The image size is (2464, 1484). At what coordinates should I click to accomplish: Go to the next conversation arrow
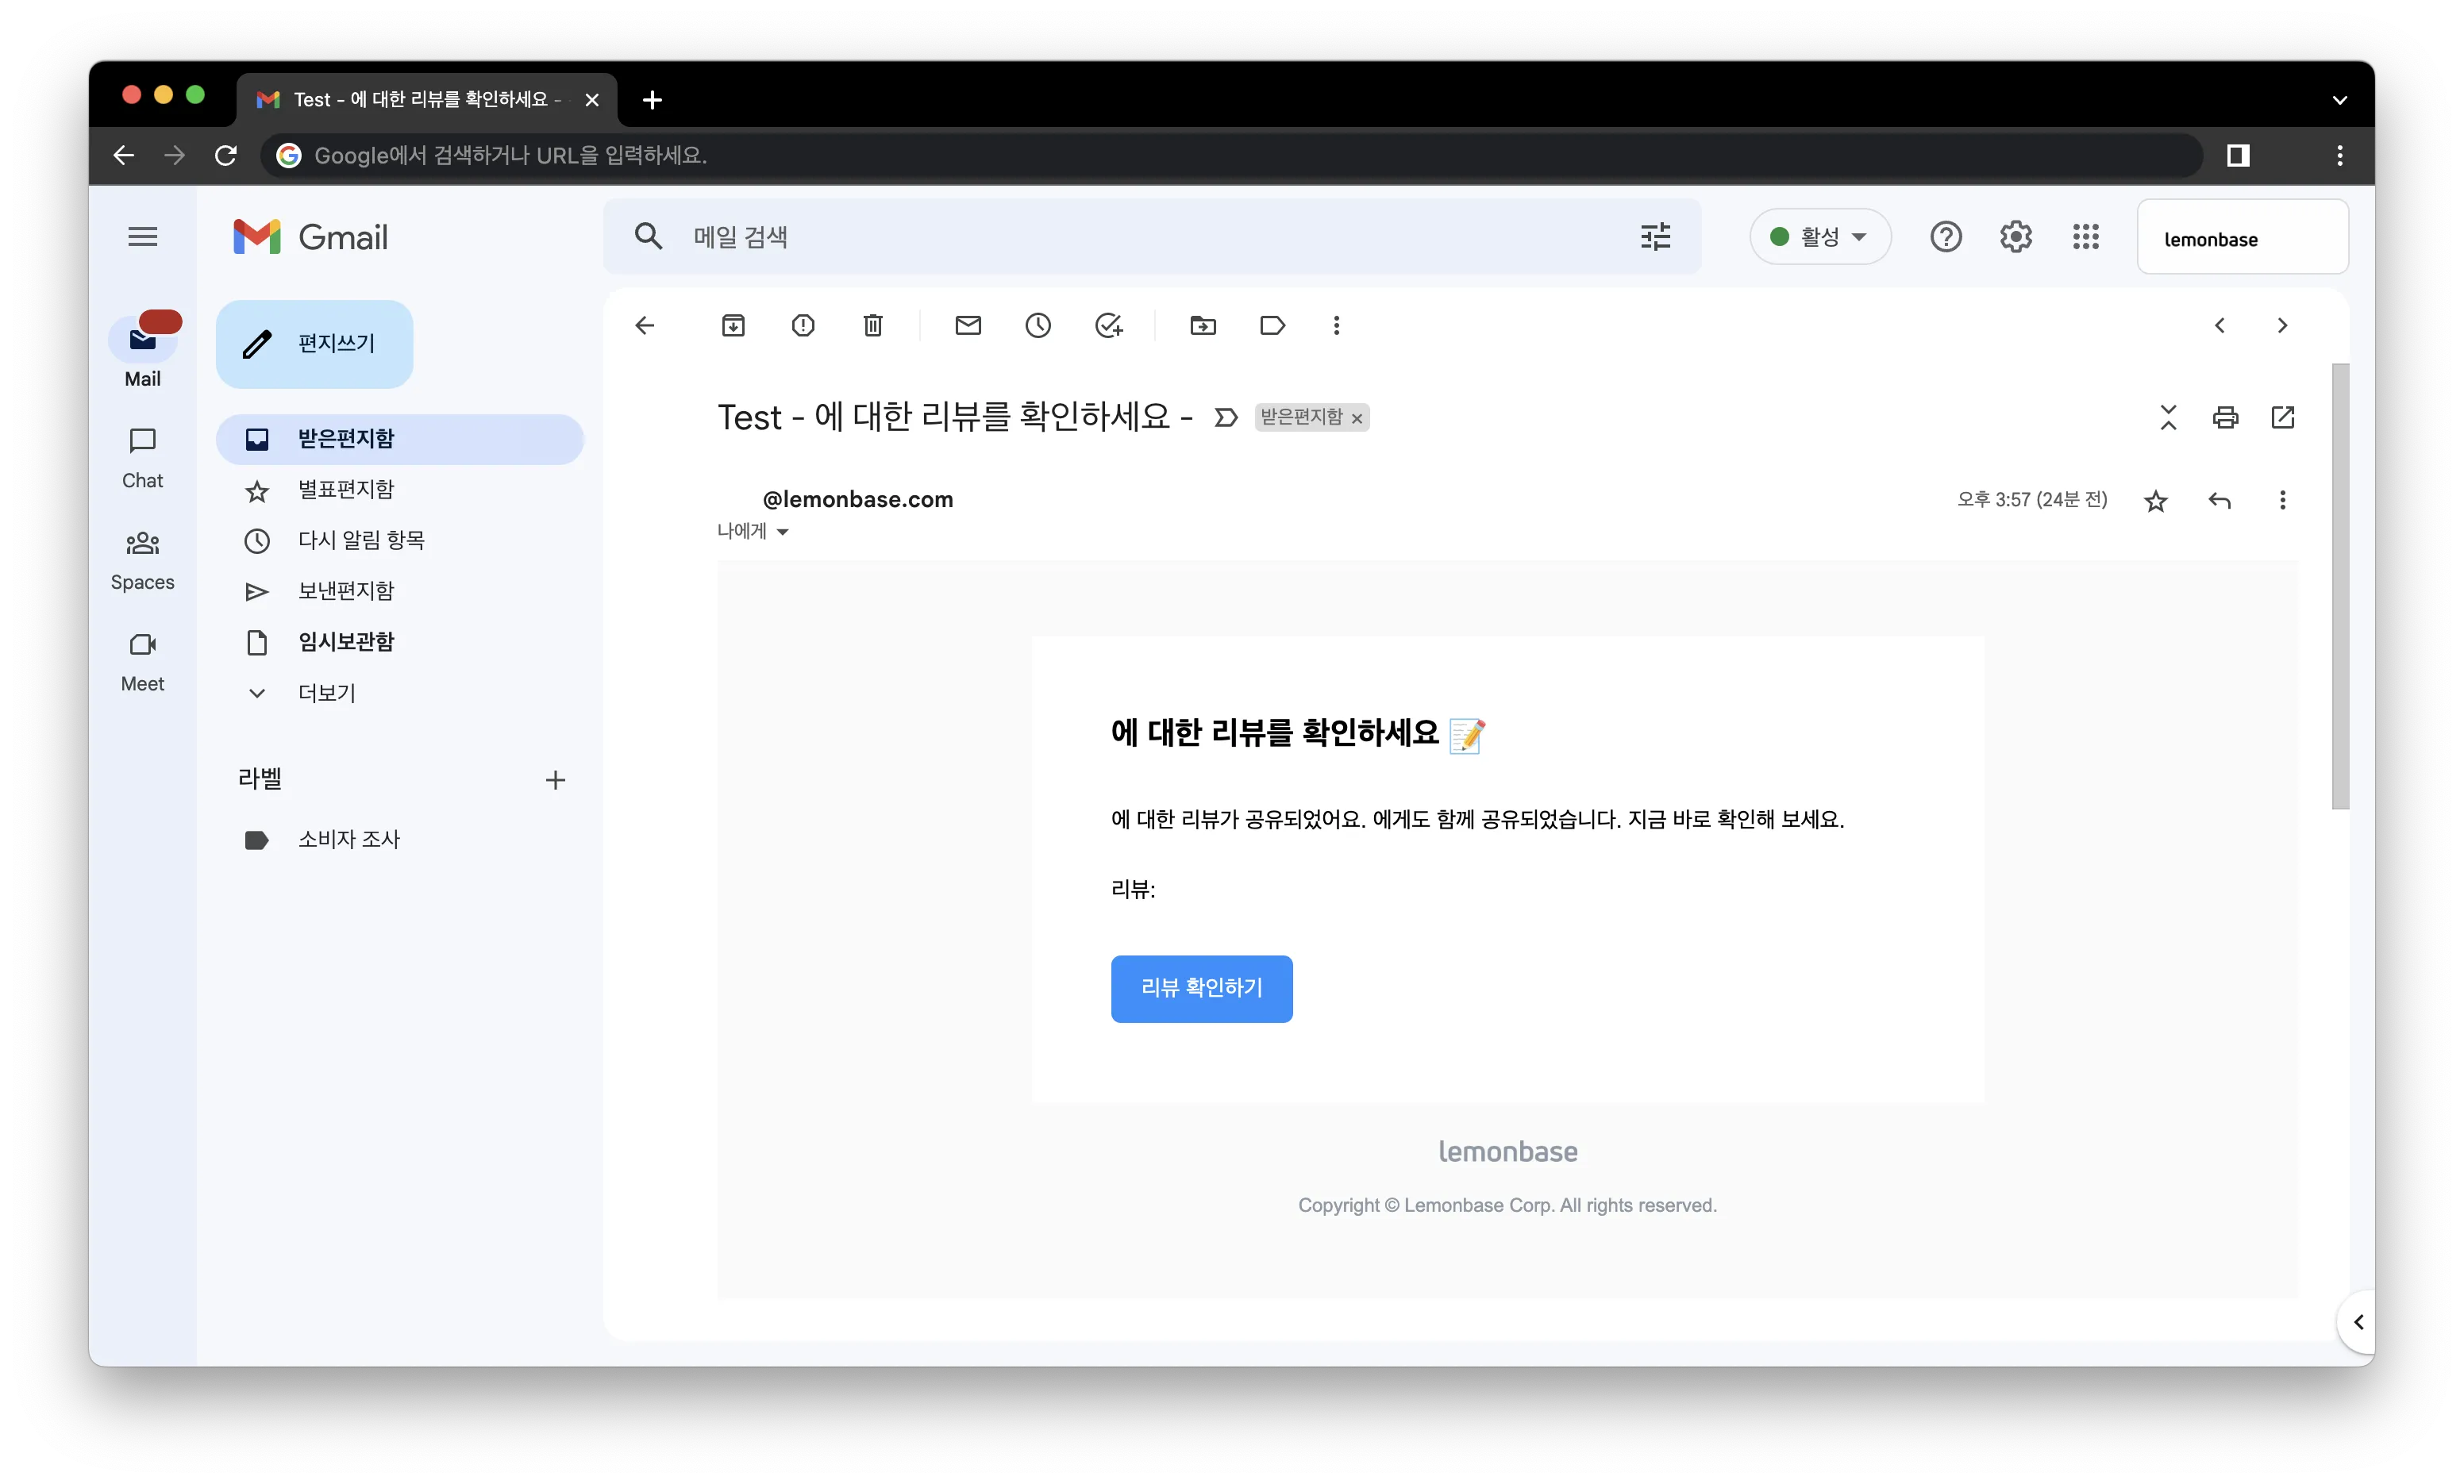coord(2282,325)
